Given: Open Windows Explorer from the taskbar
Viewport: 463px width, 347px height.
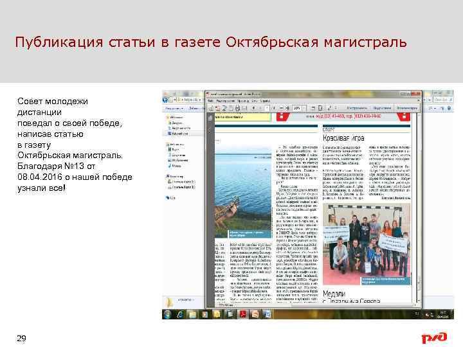Looking at the screenshot, I should [x=192, y=314].
